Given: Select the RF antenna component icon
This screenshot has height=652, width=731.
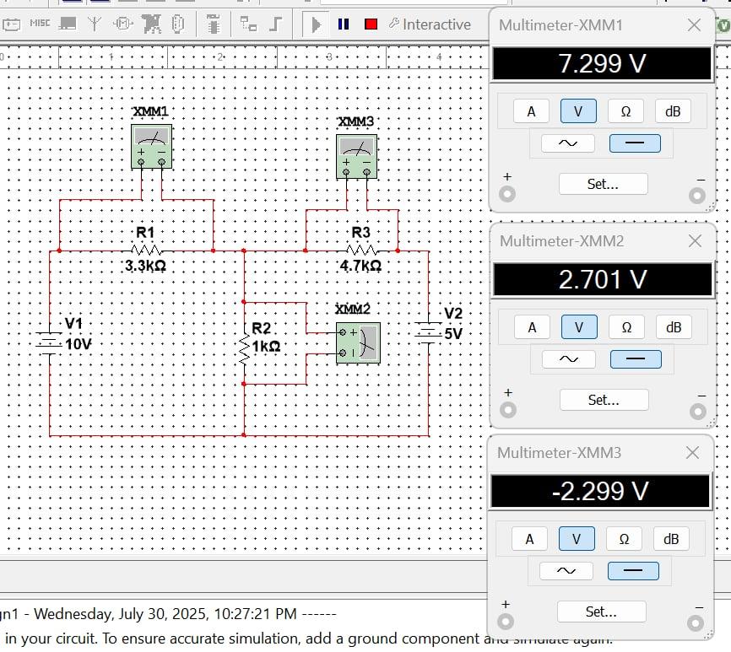Looking at the screenshot, I should click(95, 24).
